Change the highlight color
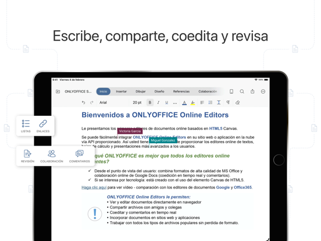 point(192,102)
